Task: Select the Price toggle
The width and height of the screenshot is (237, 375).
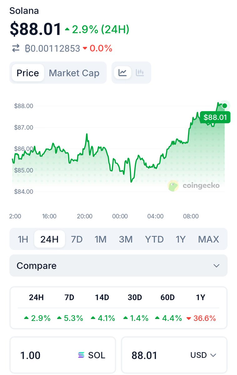Action: pyautogui.click(x=28, y=73)
